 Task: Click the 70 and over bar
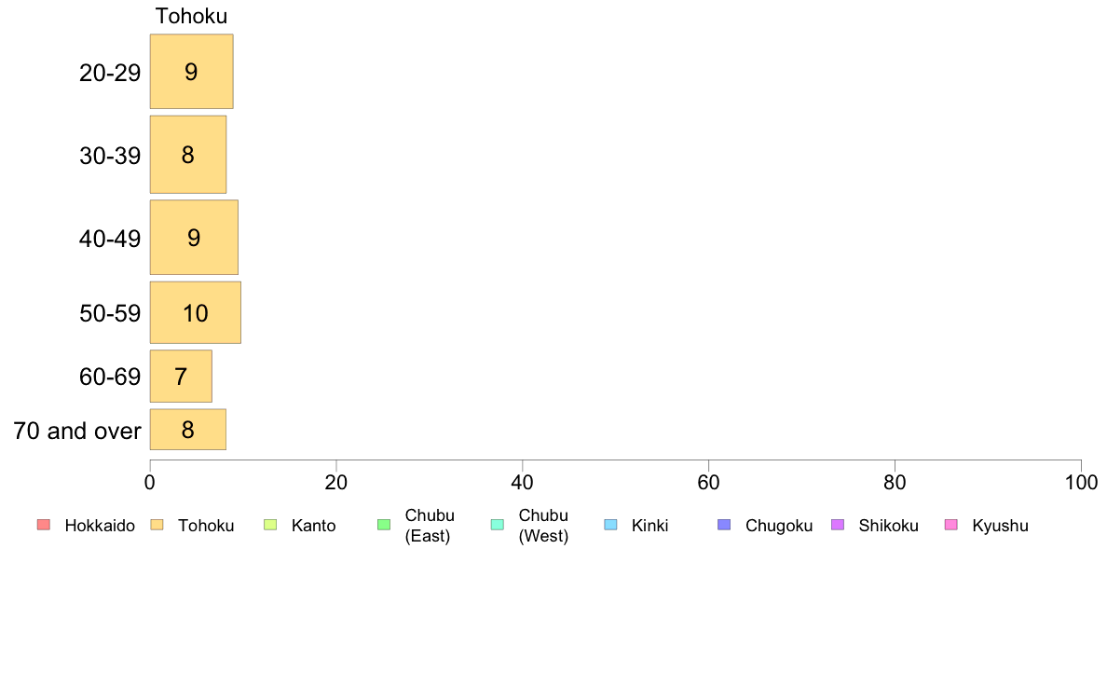188,430
